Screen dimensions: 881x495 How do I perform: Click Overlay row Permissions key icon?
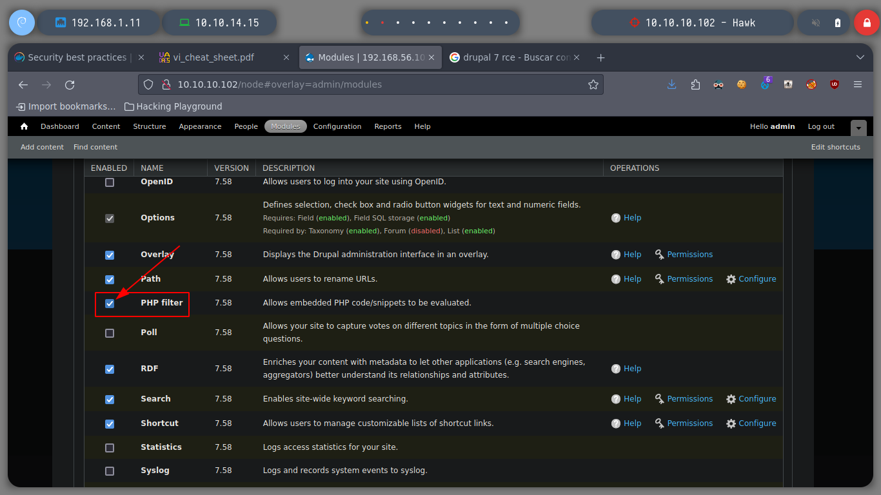(x=660, y=255)
